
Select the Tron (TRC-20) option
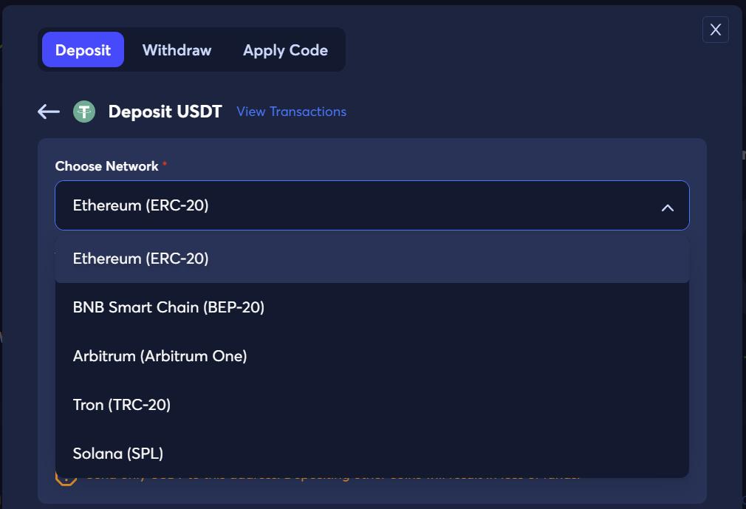(372, 405)
